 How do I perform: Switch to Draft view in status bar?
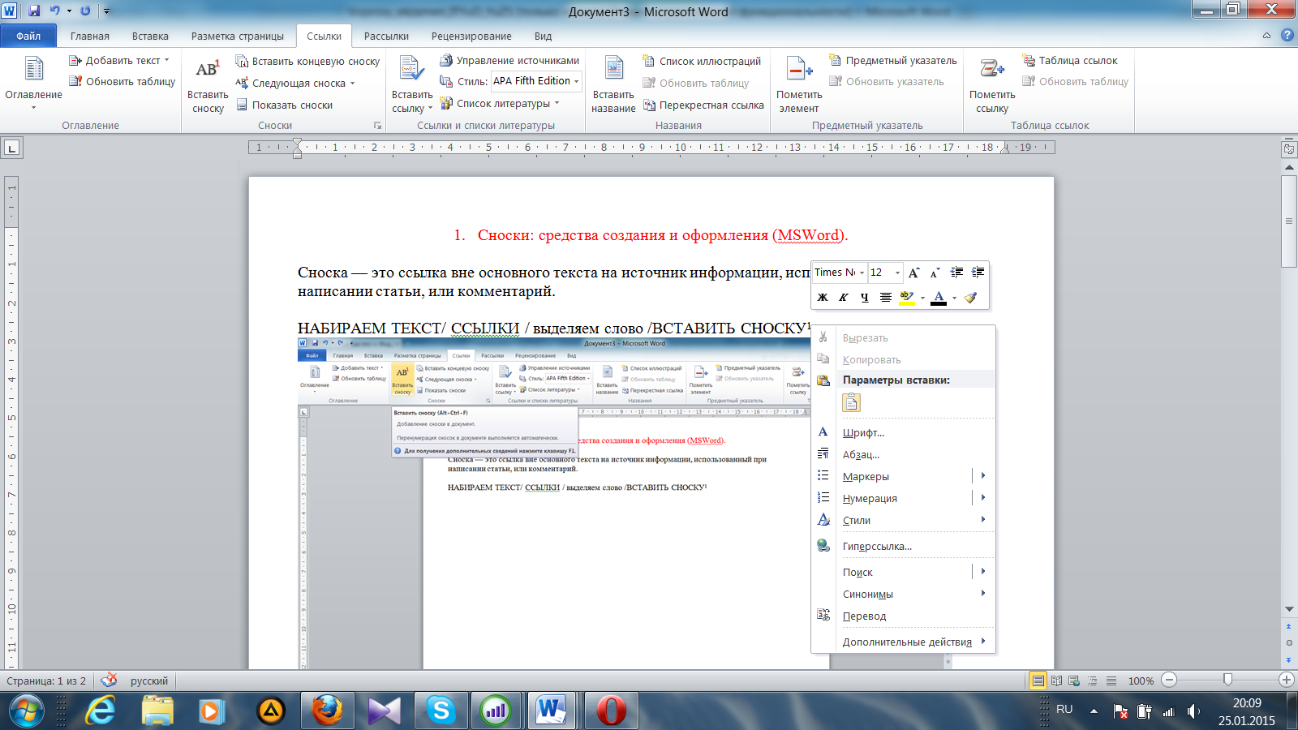[x=1111, y=681]
